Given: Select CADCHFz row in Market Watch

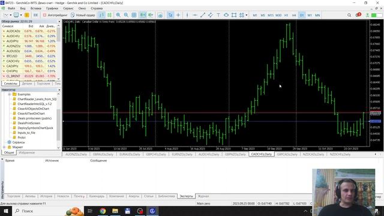Looking at the screenshot, I should click(x=29, y=61).
